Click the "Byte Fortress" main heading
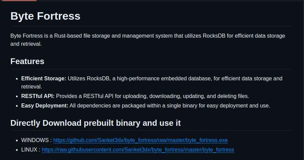Screen dimensions: 304x160 coord(45,16)
